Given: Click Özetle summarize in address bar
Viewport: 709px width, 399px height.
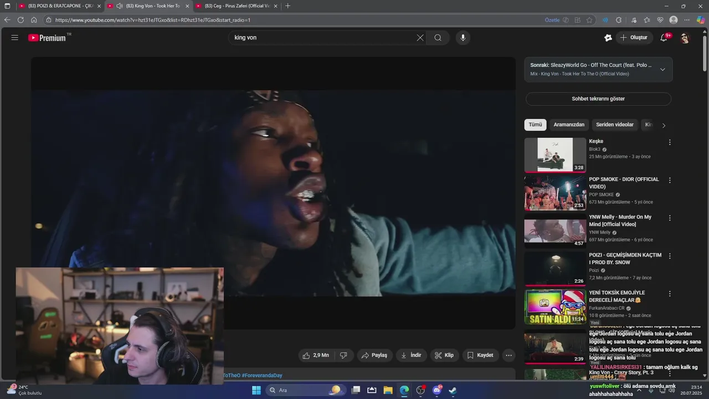Looking at the screenshot, I should click(552, 20).
